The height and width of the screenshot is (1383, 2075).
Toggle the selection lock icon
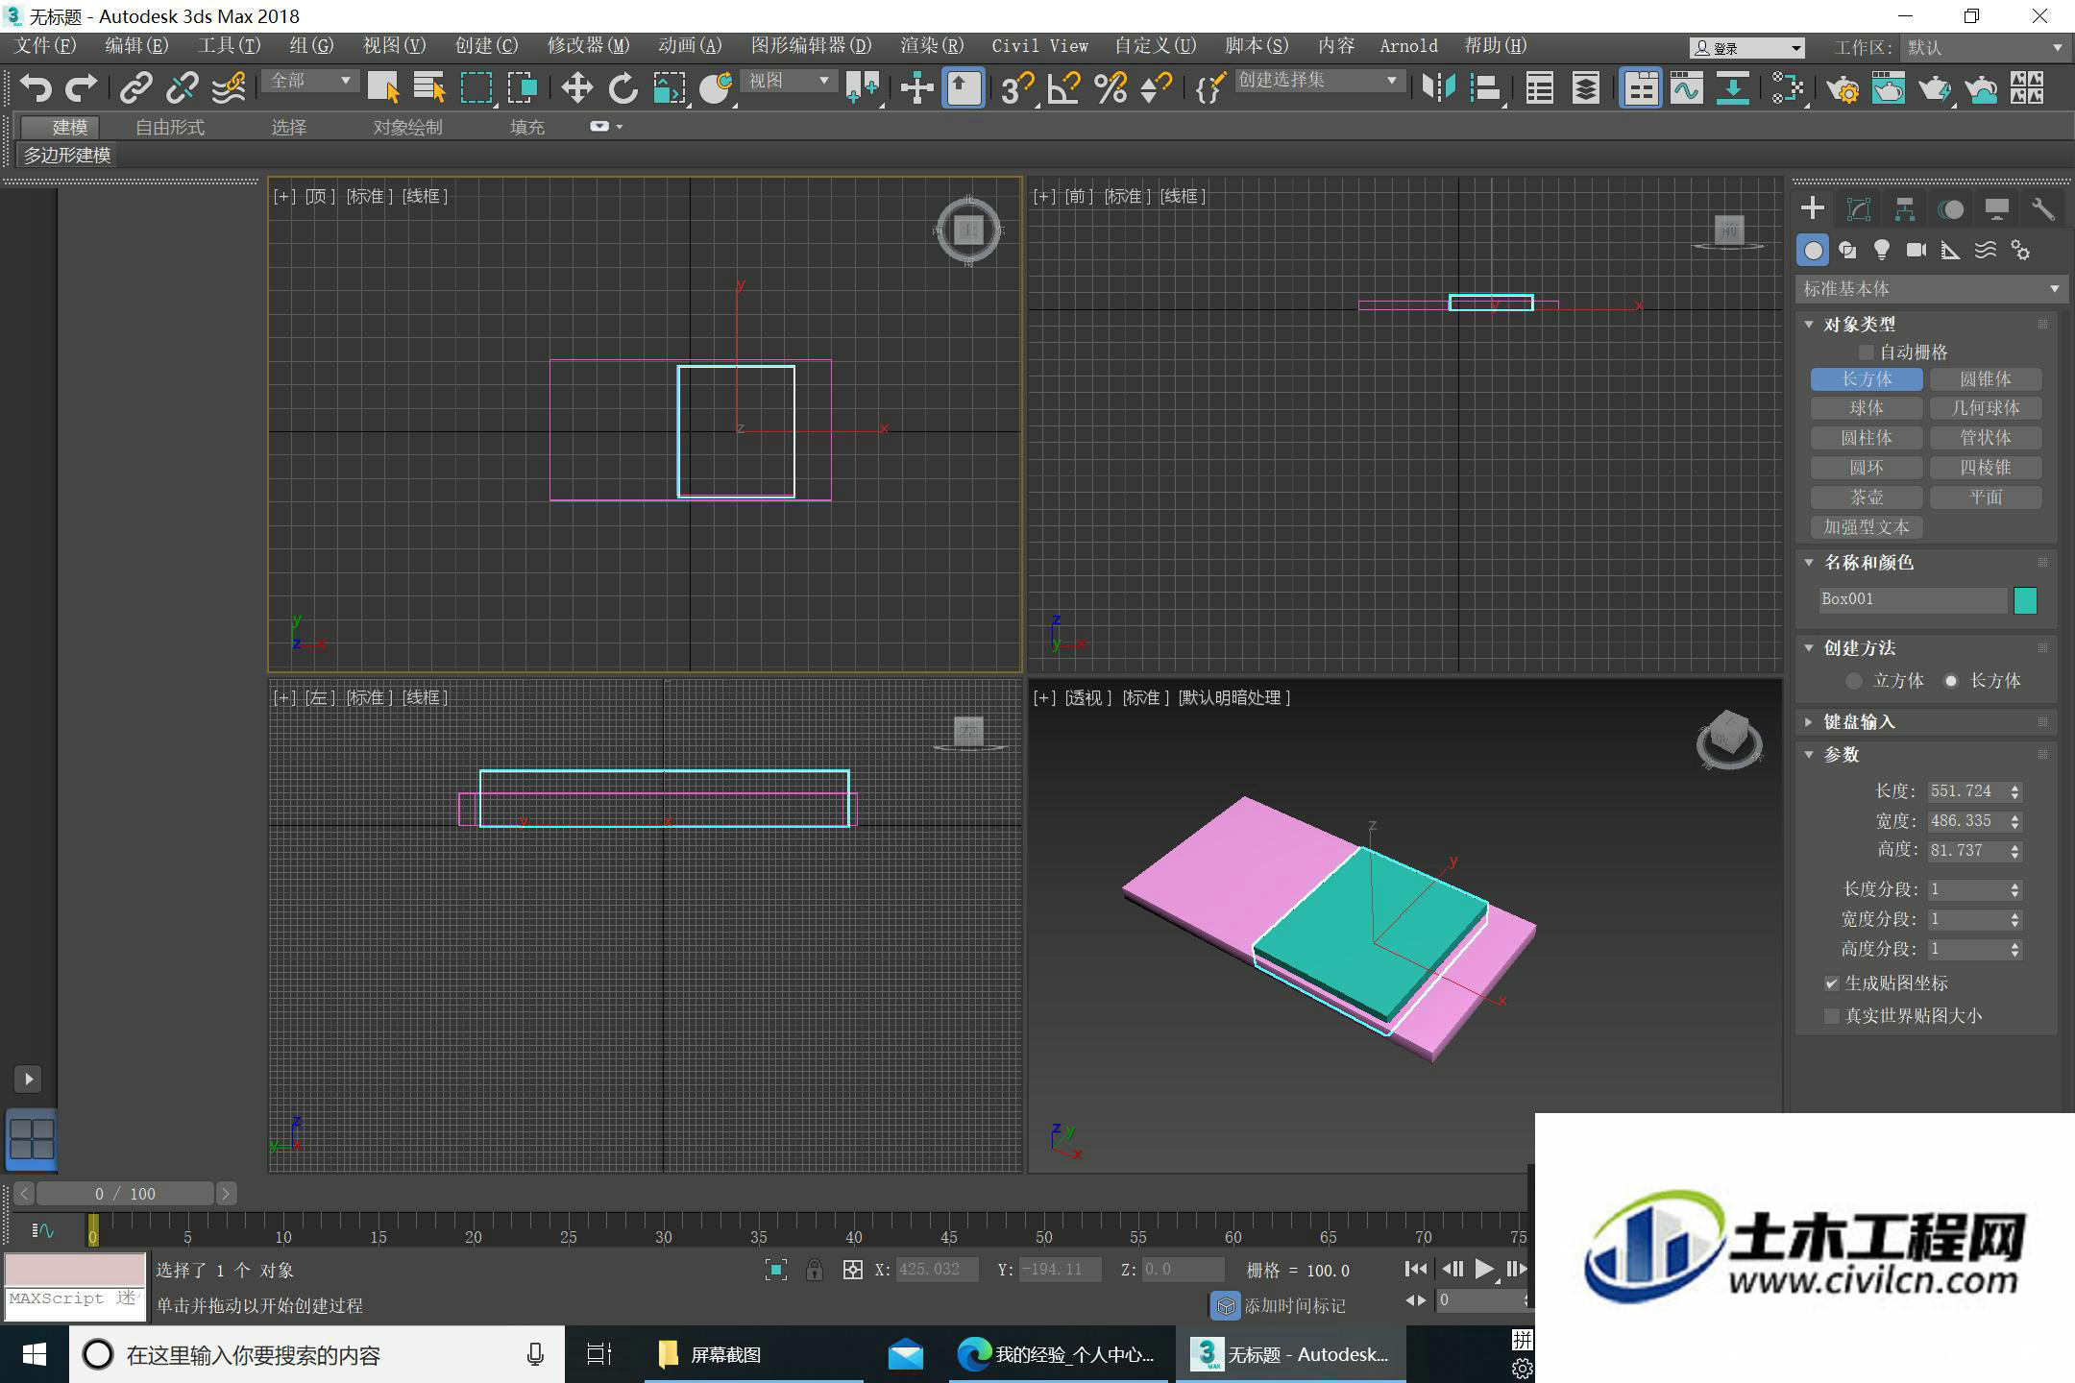(x=814, y=1270)
